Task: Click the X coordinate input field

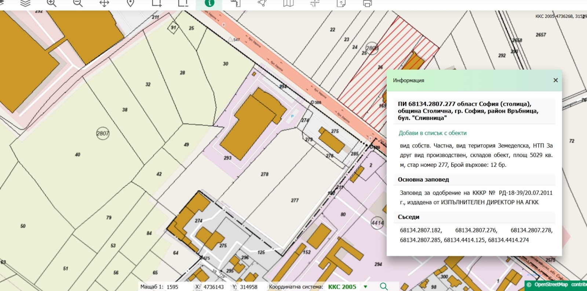Action: coord(214,287)
